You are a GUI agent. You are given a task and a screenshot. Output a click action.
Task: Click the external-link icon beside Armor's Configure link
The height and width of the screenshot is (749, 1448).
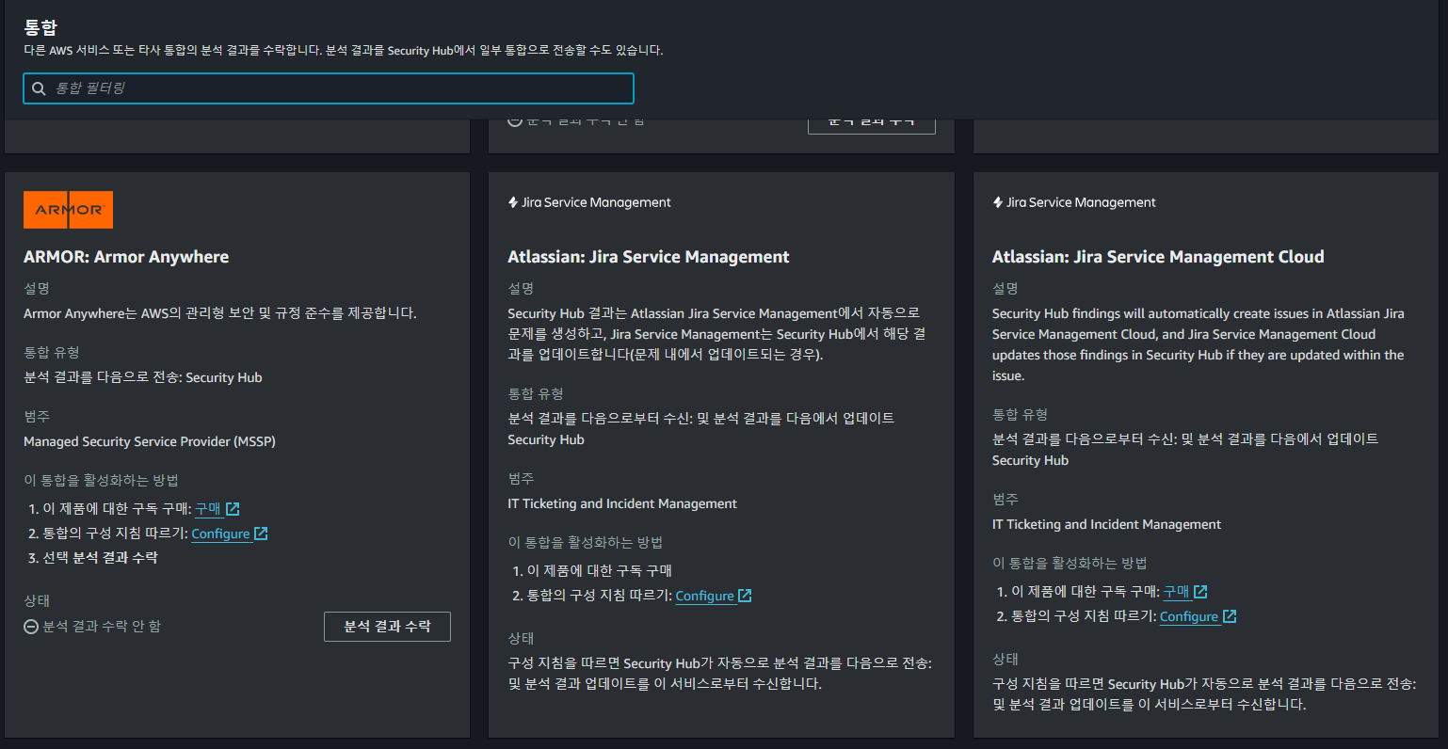(x=261, y=533)
